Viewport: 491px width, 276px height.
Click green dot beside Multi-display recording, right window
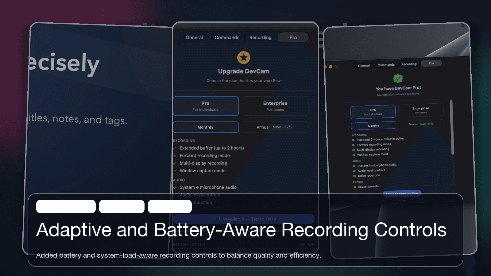coord(354,150)
